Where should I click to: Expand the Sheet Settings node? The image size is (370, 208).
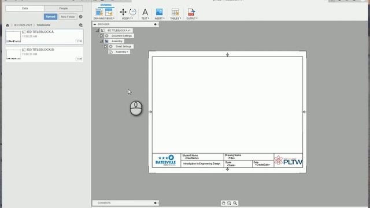[x=105, y=46]
